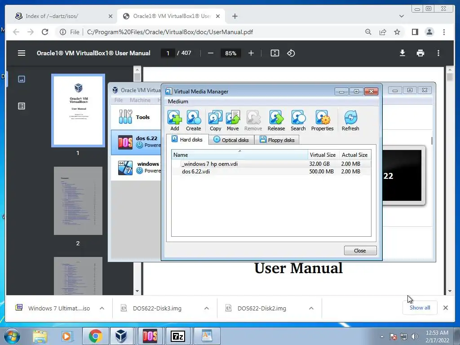
Task: Toggle Chrome side panel
Action: [x=415, y=32]
